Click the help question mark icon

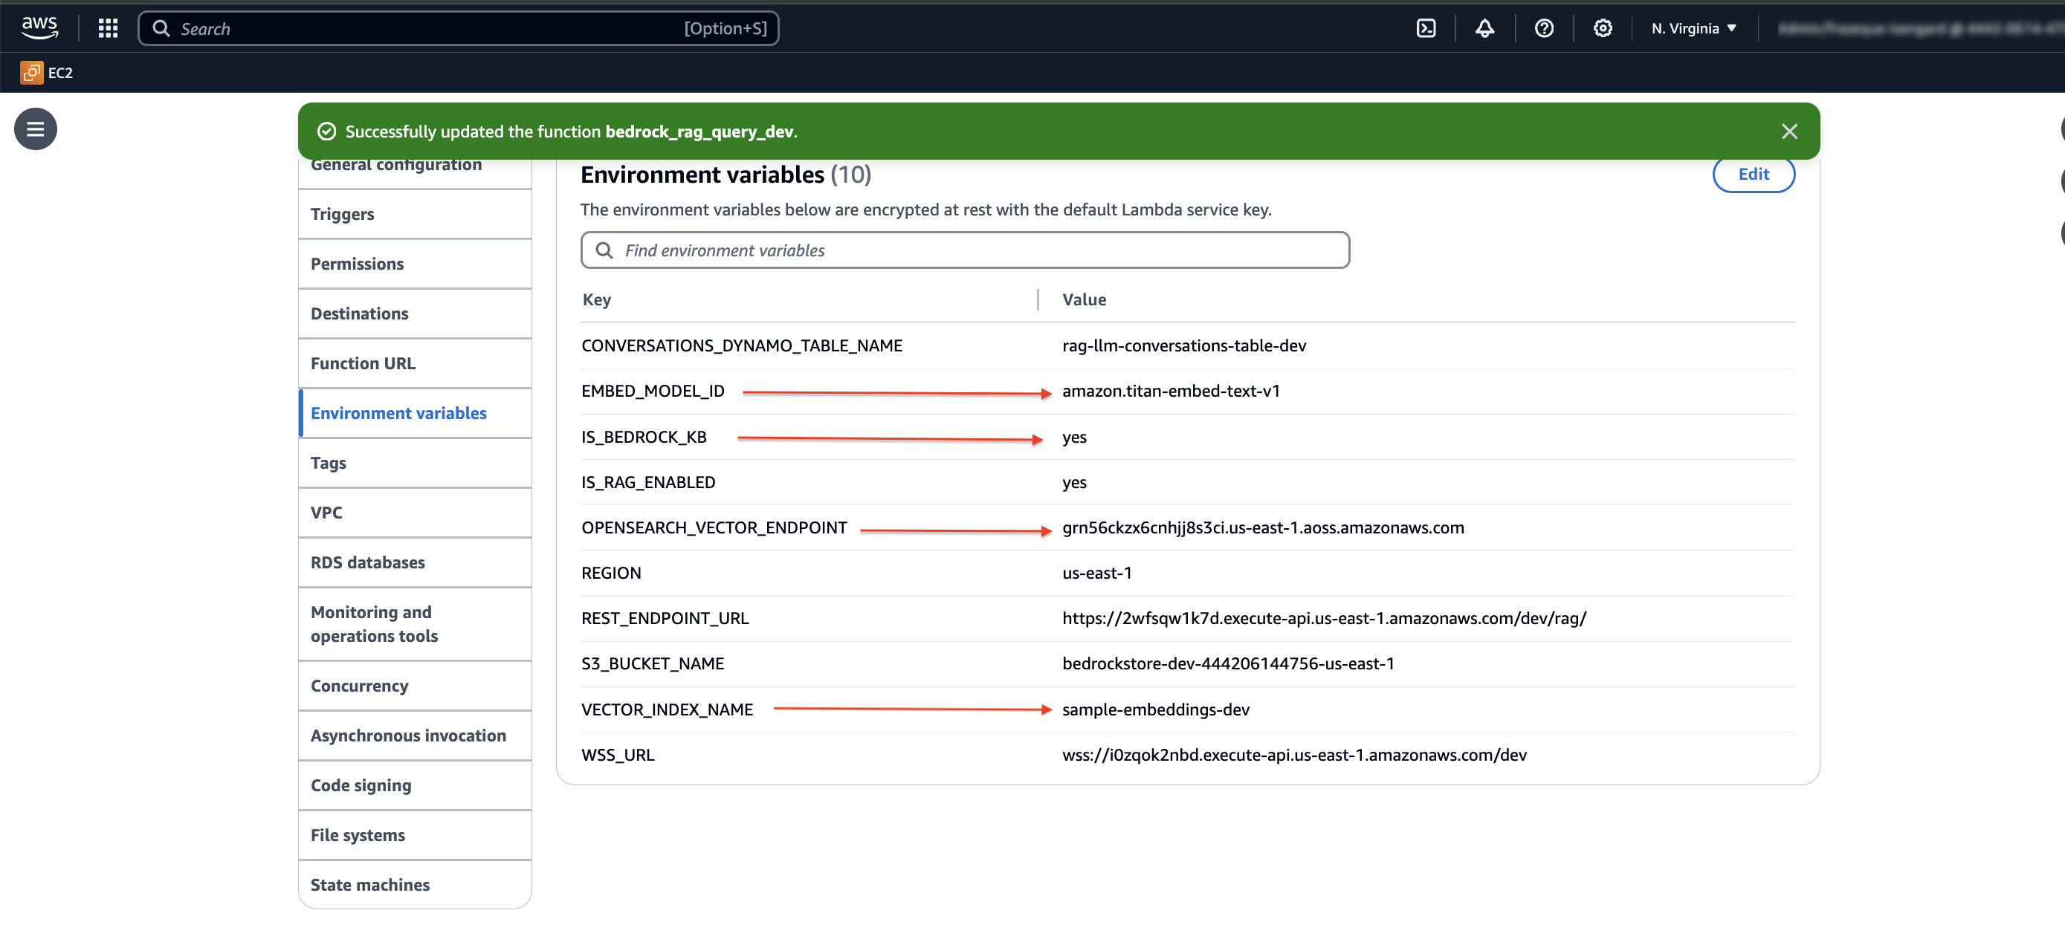click(x=1543, y=27)
